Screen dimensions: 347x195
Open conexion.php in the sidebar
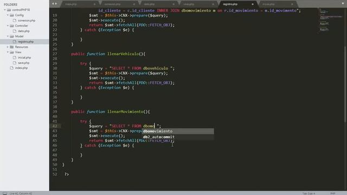tap(27, 21)
